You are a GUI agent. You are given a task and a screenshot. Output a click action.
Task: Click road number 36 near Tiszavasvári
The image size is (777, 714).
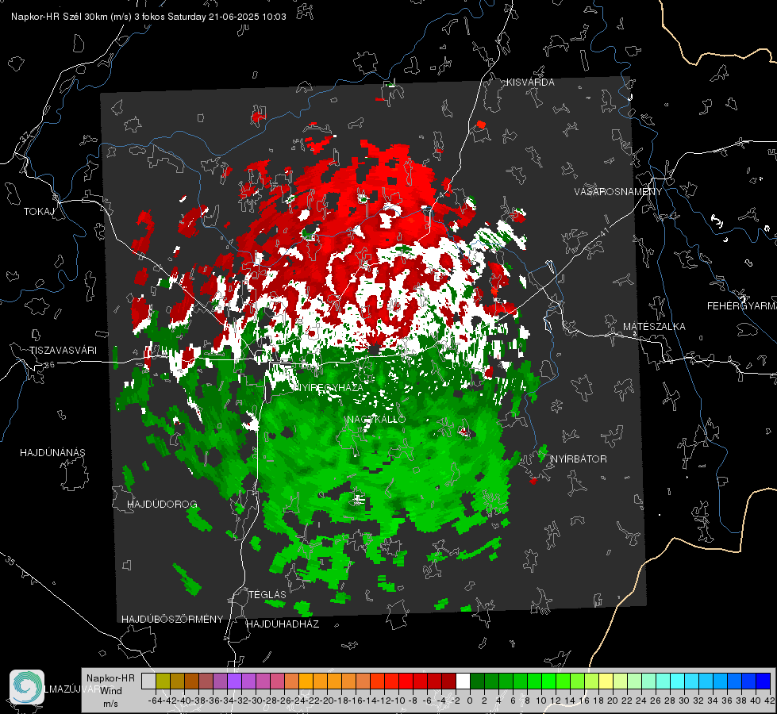click(x=49, y=365)
